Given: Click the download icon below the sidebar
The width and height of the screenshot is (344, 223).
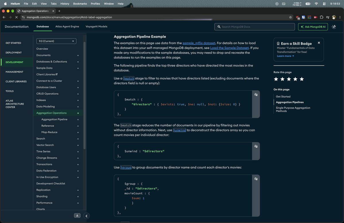Looking at the screenshot, I should click(x=77, y=216).
